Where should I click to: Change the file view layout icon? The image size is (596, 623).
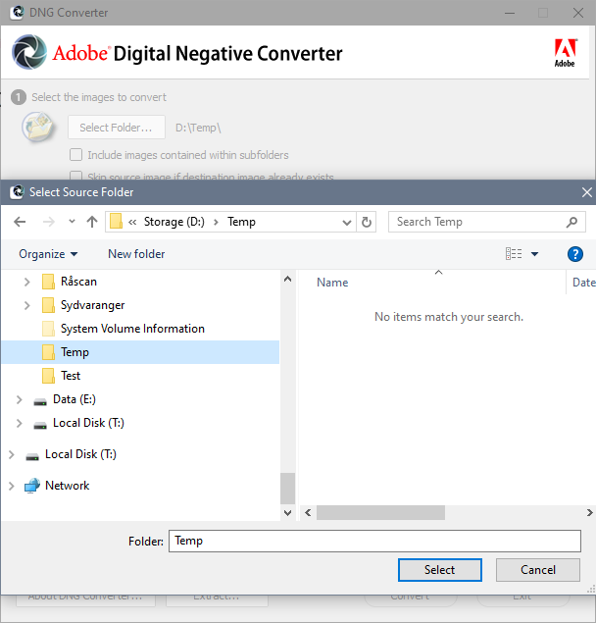click(514, 253)
